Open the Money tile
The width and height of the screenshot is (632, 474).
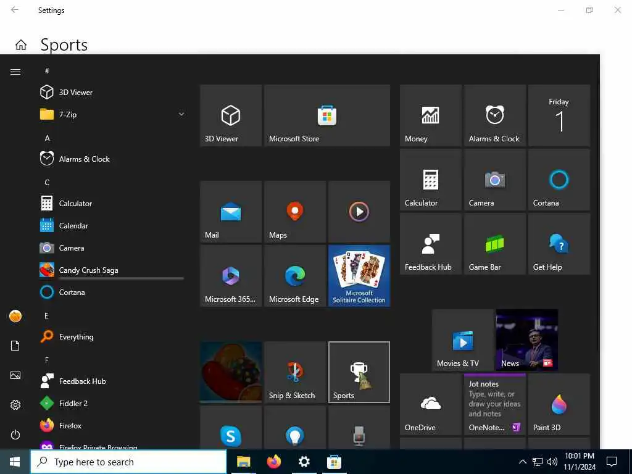431,115
